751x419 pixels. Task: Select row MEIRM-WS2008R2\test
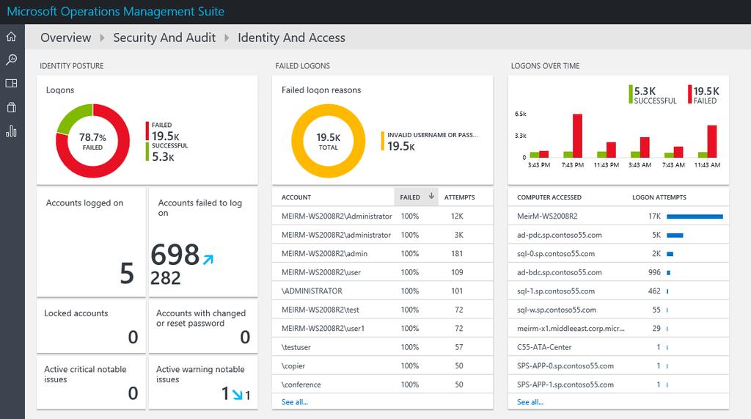point(383,310)
